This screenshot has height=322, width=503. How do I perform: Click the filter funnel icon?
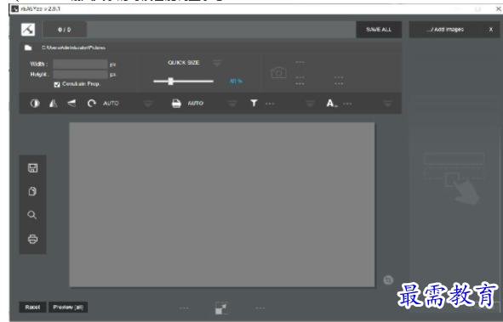pos(254,103)
